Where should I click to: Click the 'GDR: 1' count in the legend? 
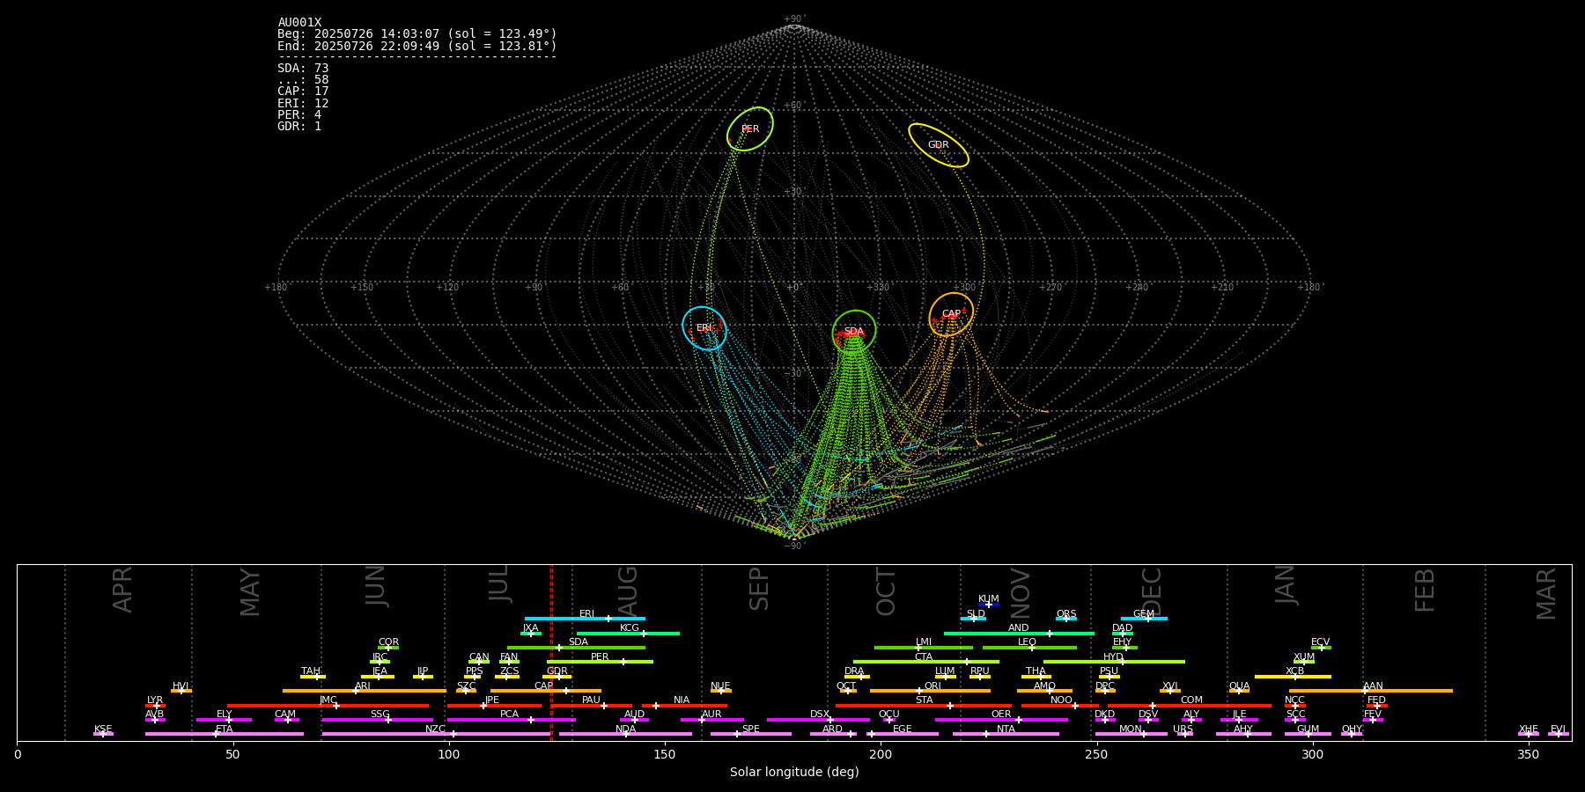299,126
